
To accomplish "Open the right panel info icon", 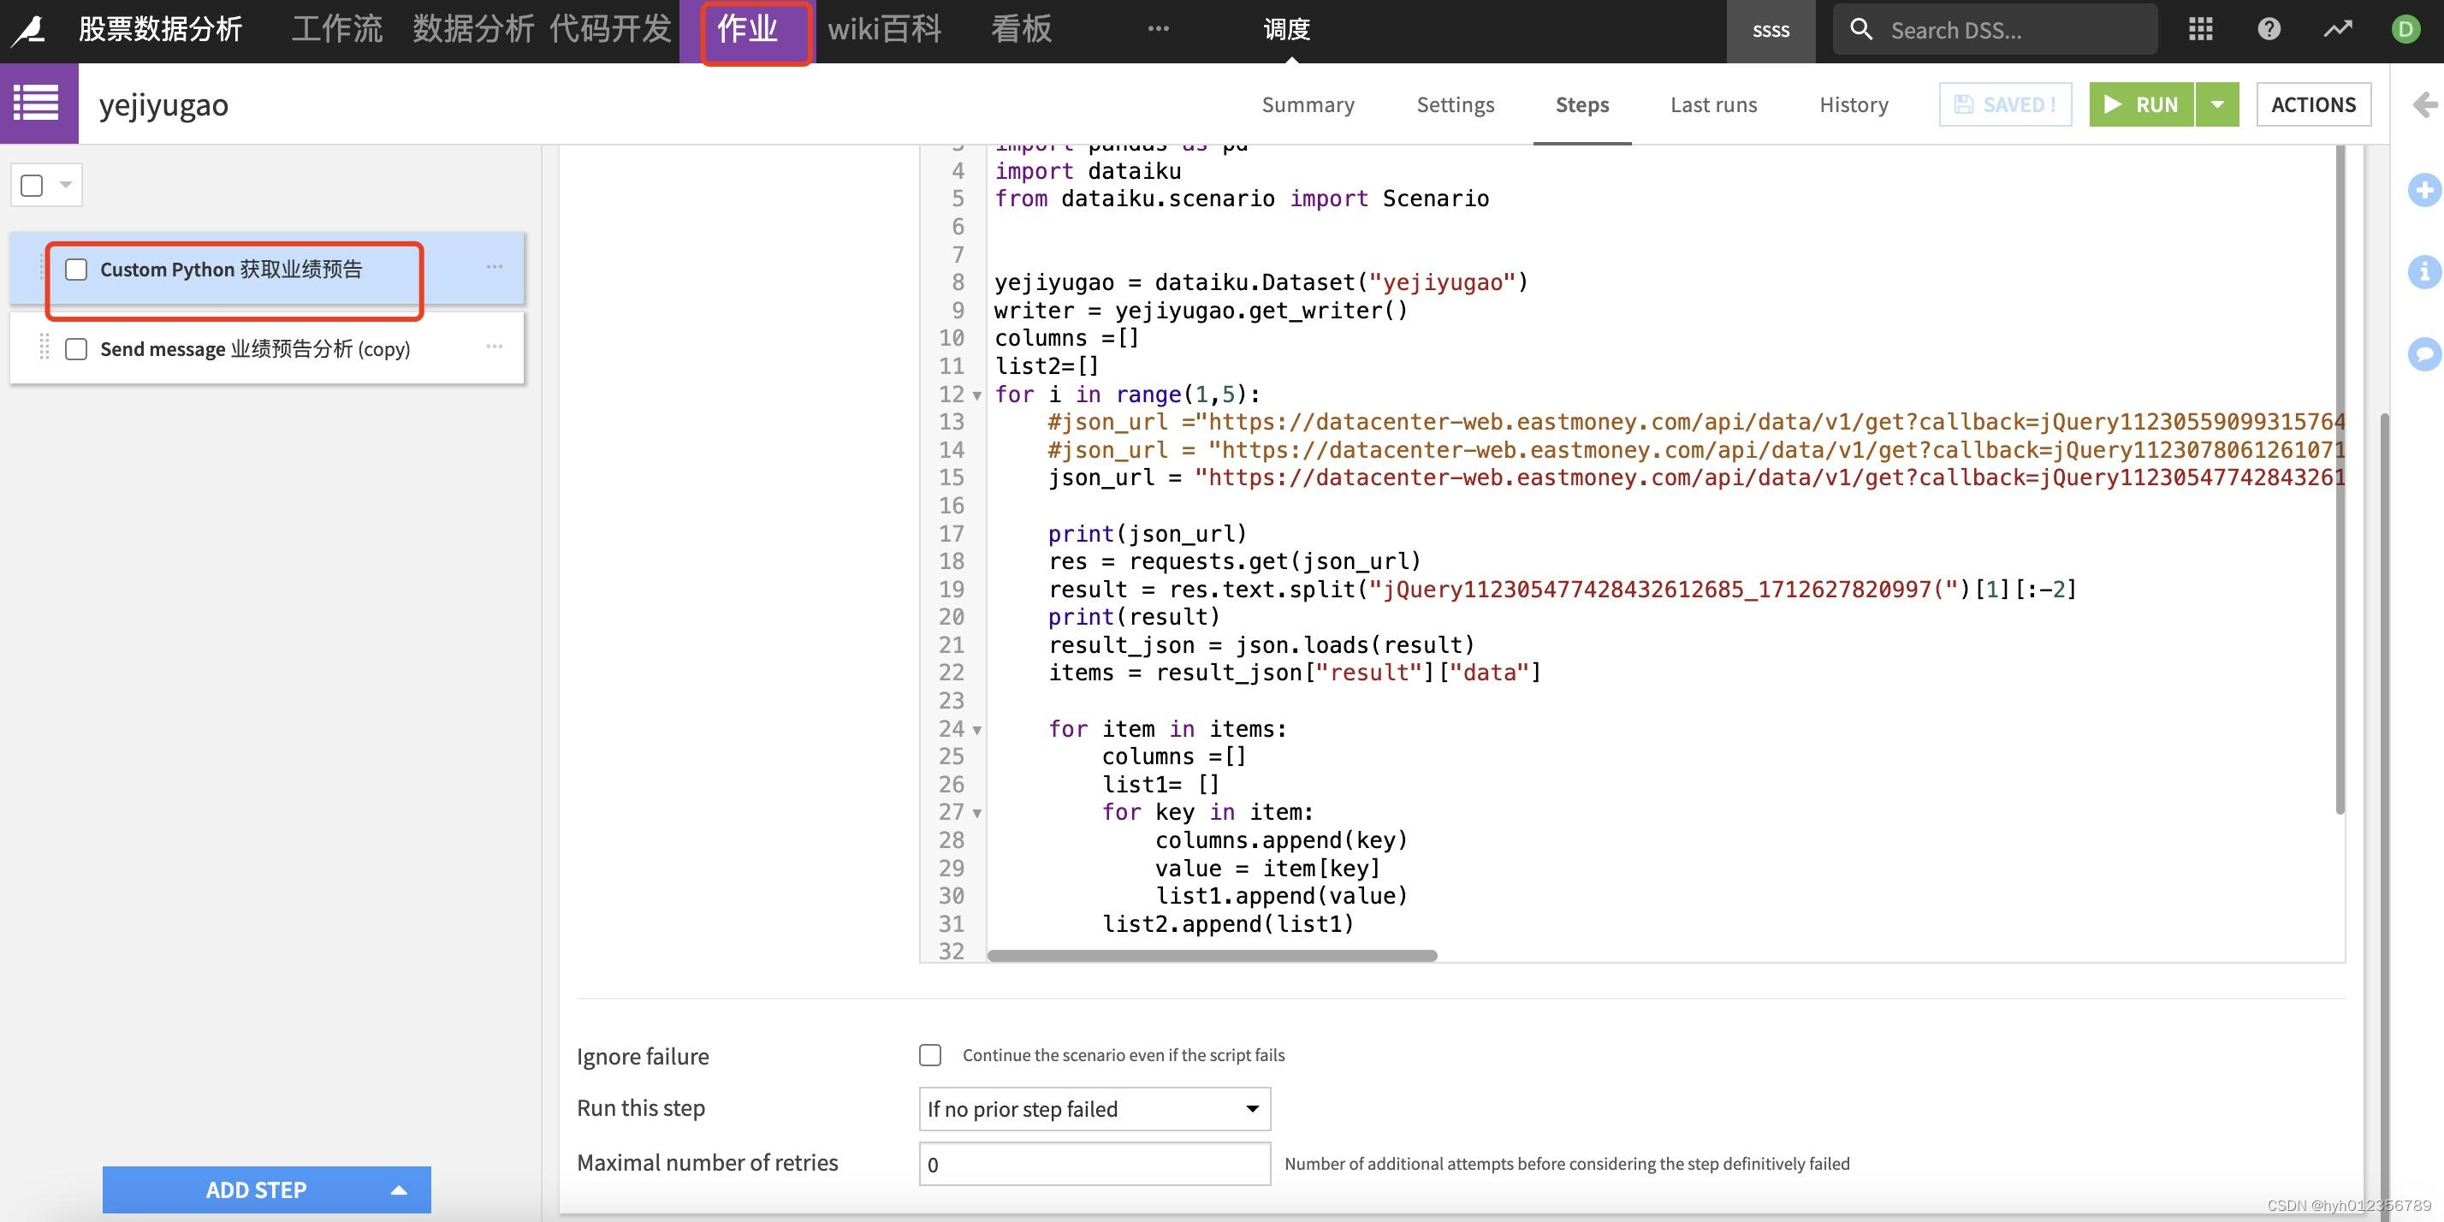I will [x=2424, y=272].
